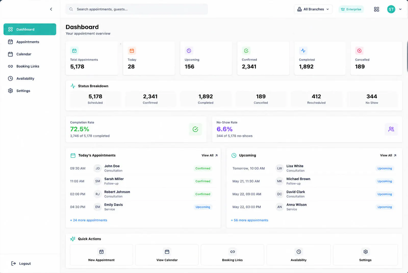408x273 pixels.
Task: Open the + 56 more appointments link
Action: pyautogui.click(x=250, y=220)
